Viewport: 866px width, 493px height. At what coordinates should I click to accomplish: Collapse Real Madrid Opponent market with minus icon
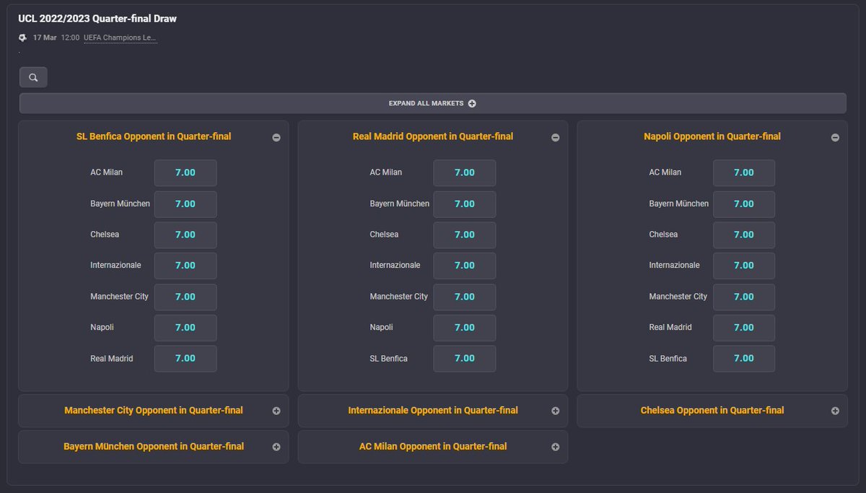556,137
